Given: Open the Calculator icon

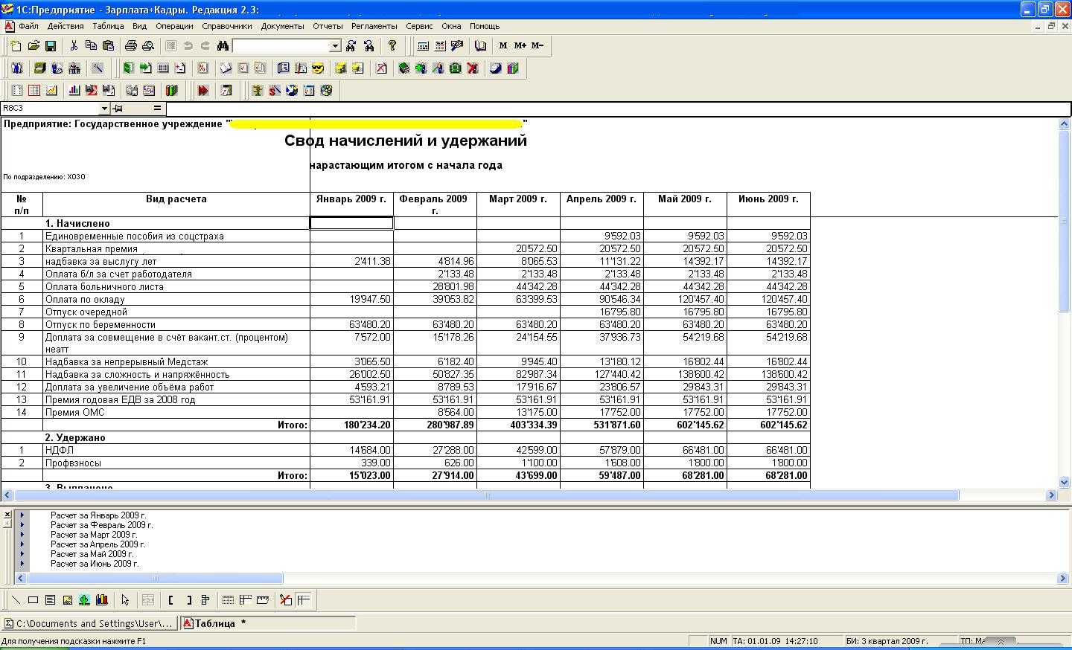Looking at the screenshot, I should [x=423, y=46].
